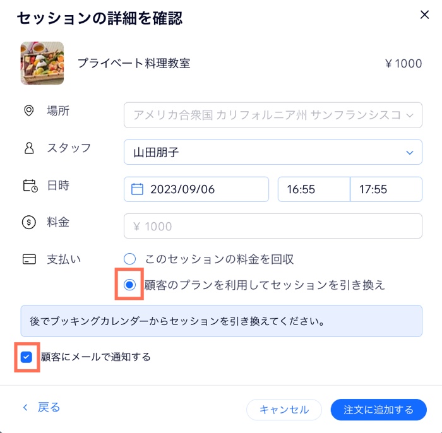Click the キャンセル button
442x433 pixels.
(x=284, y=410)
